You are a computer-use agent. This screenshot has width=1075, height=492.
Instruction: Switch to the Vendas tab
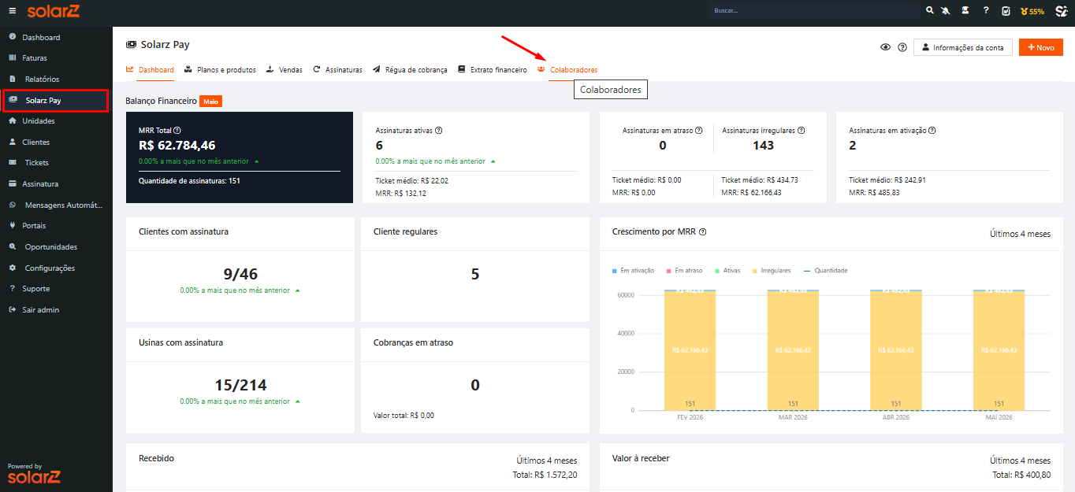tap(284, 70)
